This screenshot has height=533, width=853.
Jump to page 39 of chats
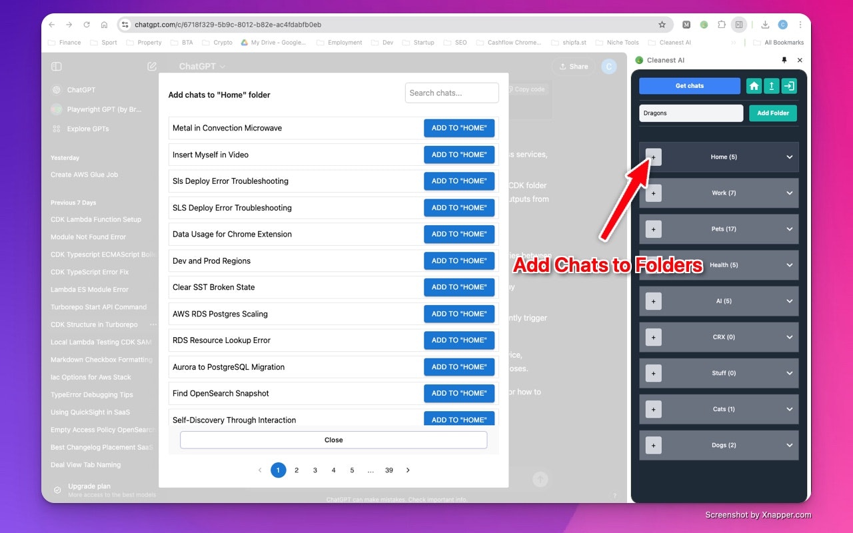coord(389,470)
